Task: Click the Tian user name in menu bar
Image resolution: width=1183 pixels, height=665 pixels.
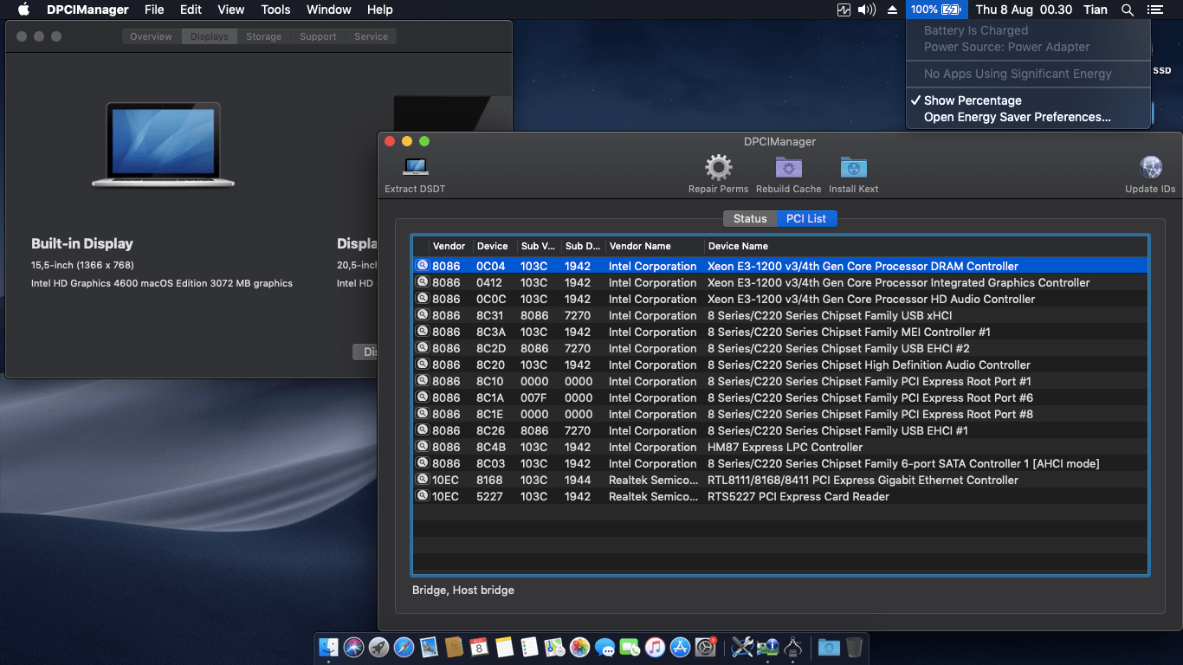Action: point(1096,10)
